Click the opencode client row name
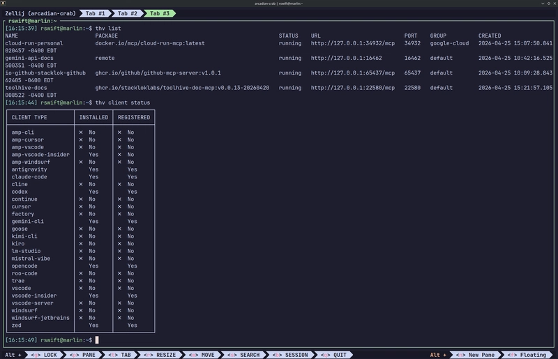The width and height of the screenshot is (558, 359). pyautogui.click(x=24, y=266)
